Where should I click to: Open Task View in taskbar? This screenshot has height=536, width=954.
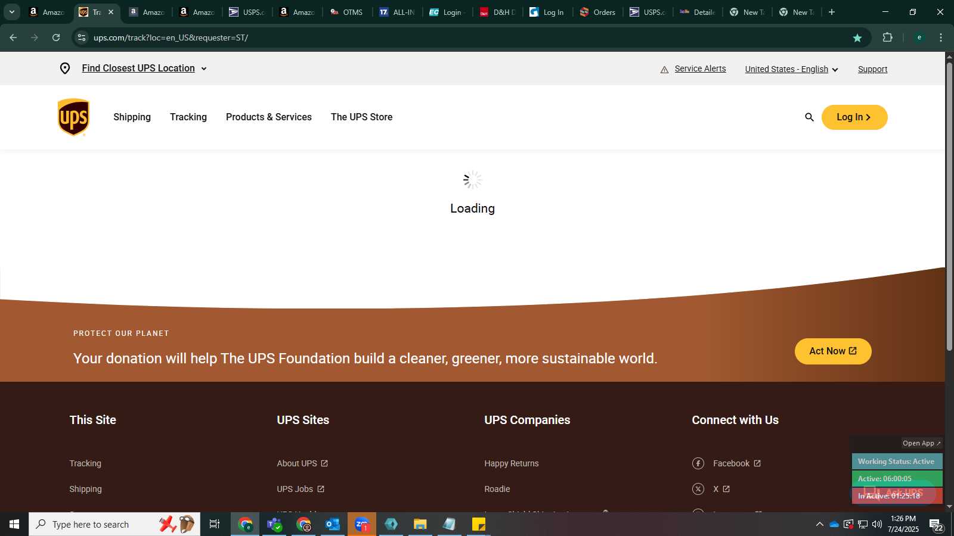click(x=215, y=524)
